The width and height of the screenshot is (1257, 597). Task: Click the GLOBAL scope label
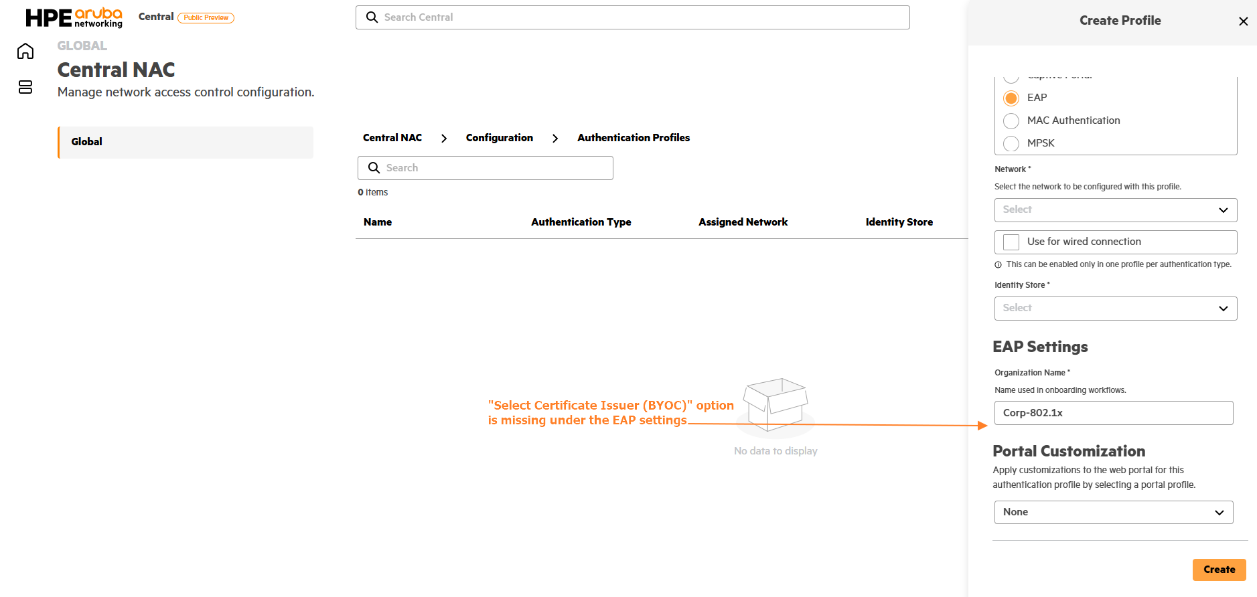(x=82, y=46)
